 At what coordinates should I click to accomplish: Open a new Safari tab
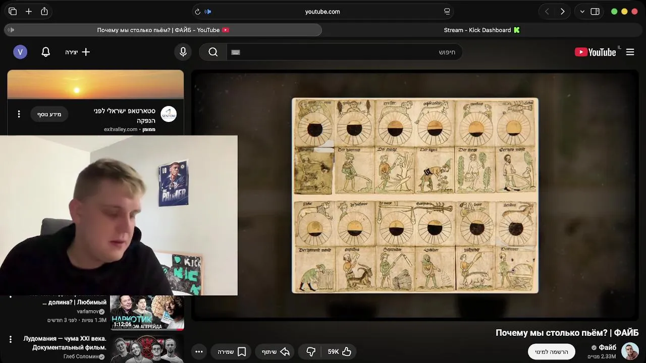tap(29, 12)
